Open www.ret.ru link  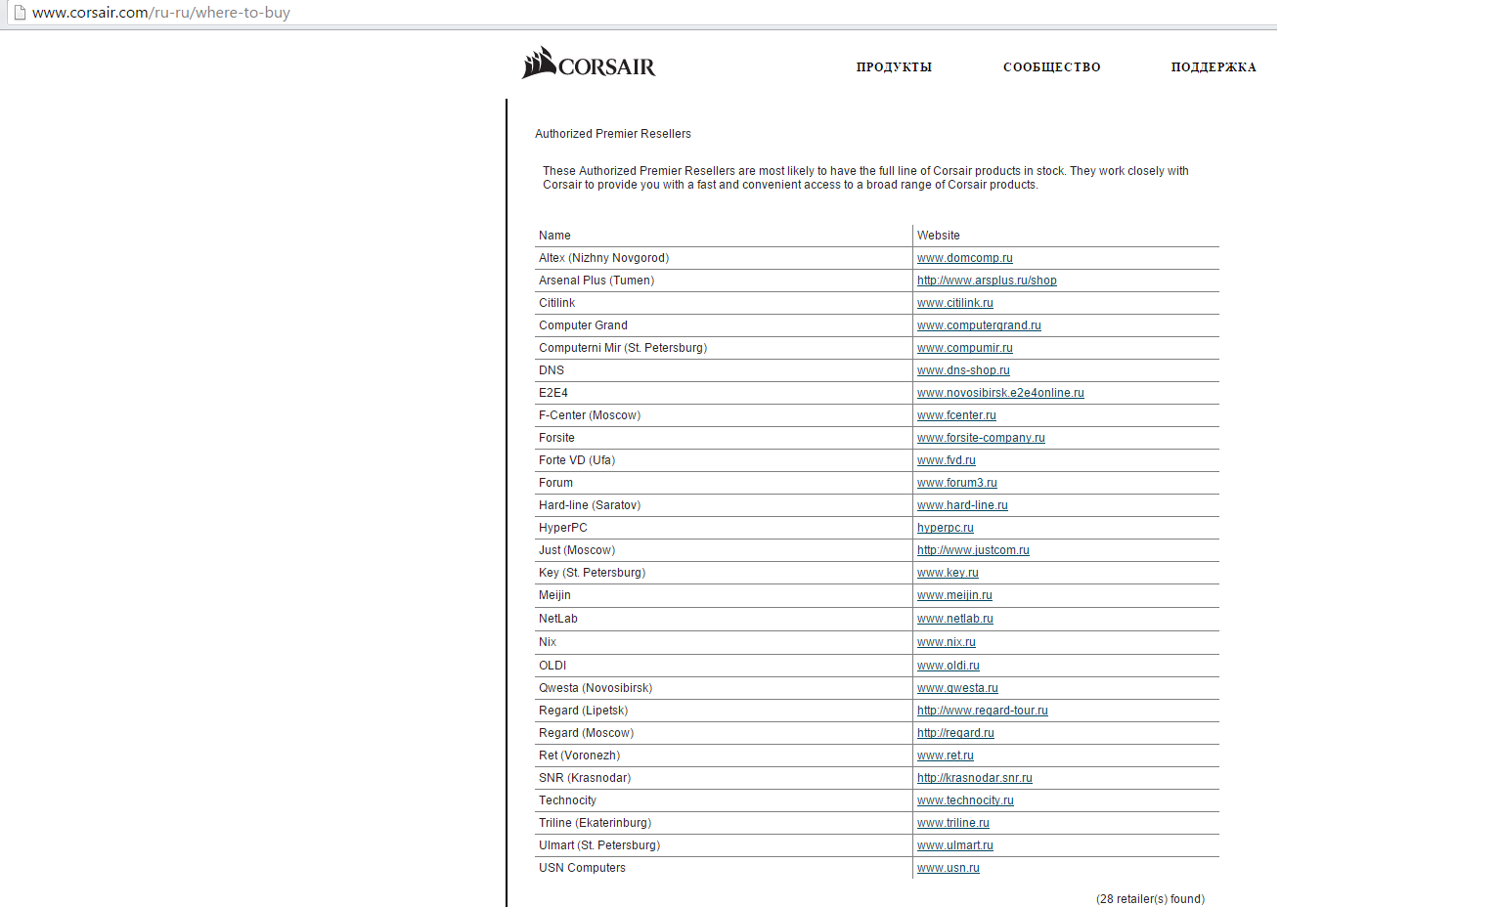pos(946,756)
